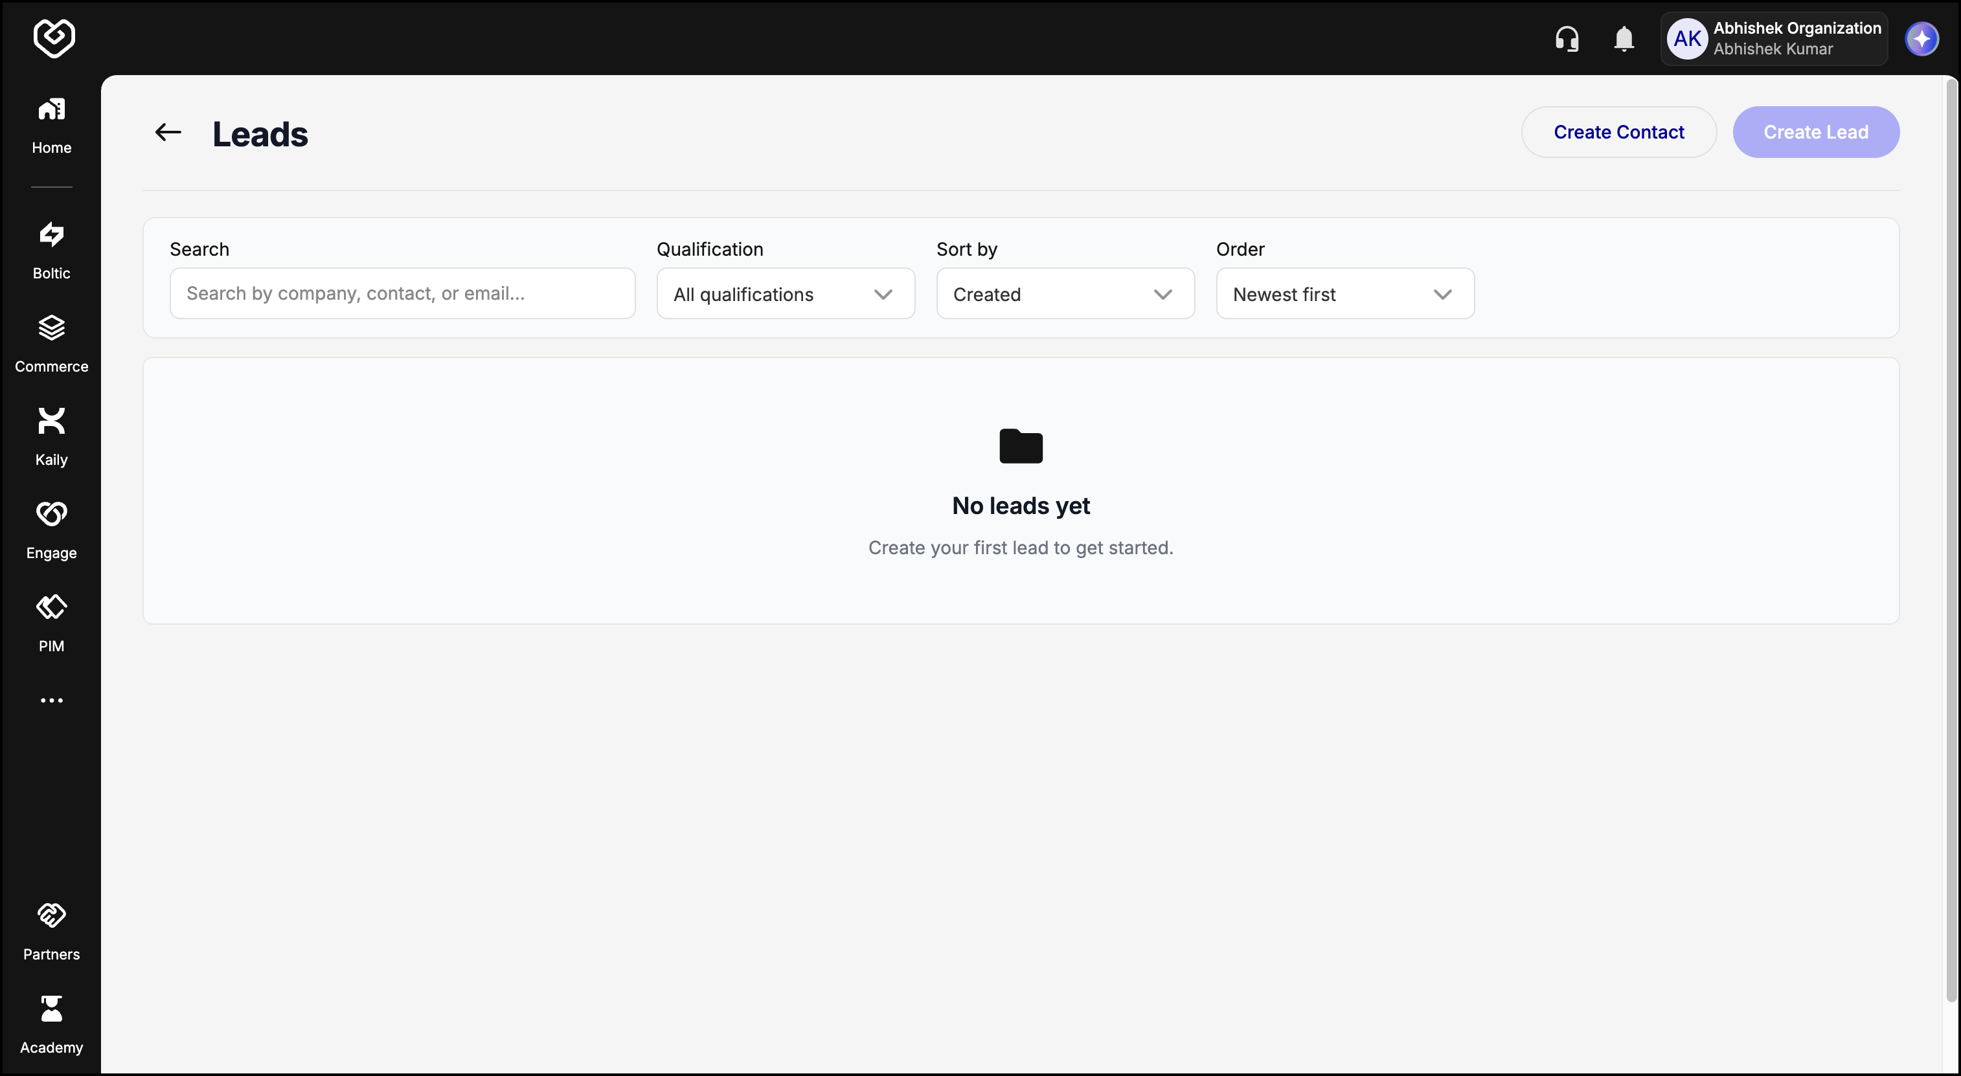
Task: Go back using the left arrow
Action: [x=168, y=133]
